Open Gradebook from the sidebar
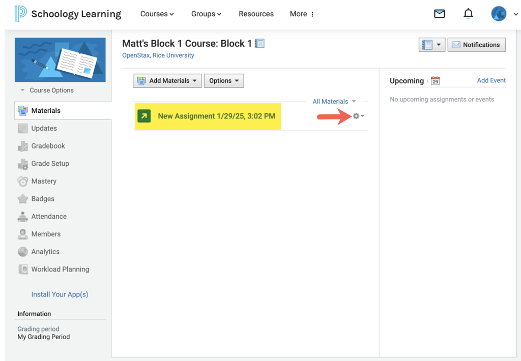 [x=48, y=146]
